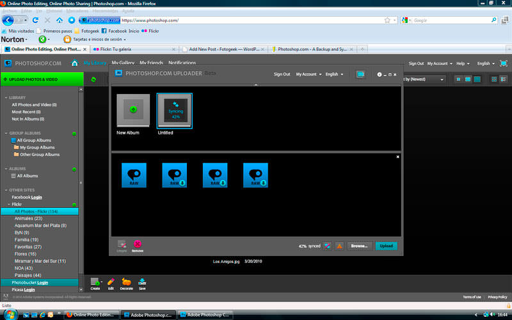
Task: Click the Norton green status icon
Action: [x=42, y=39]
